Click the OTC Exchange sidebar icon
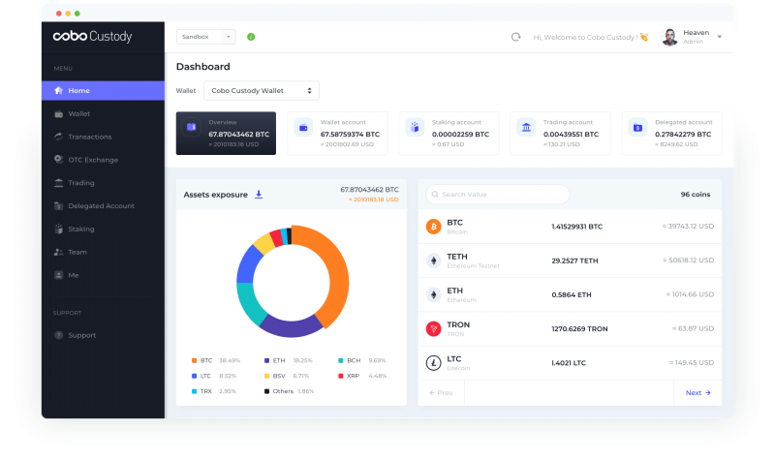This screenshot has width=775, height=460. 59,160
